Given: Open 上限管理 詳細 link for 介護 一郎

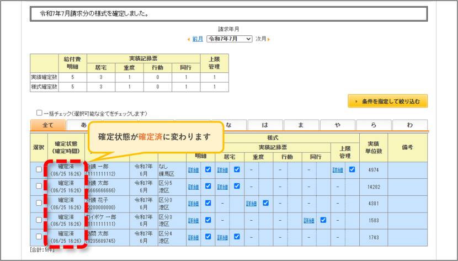Looking at the screenshot, I should [x=338, y=170].
